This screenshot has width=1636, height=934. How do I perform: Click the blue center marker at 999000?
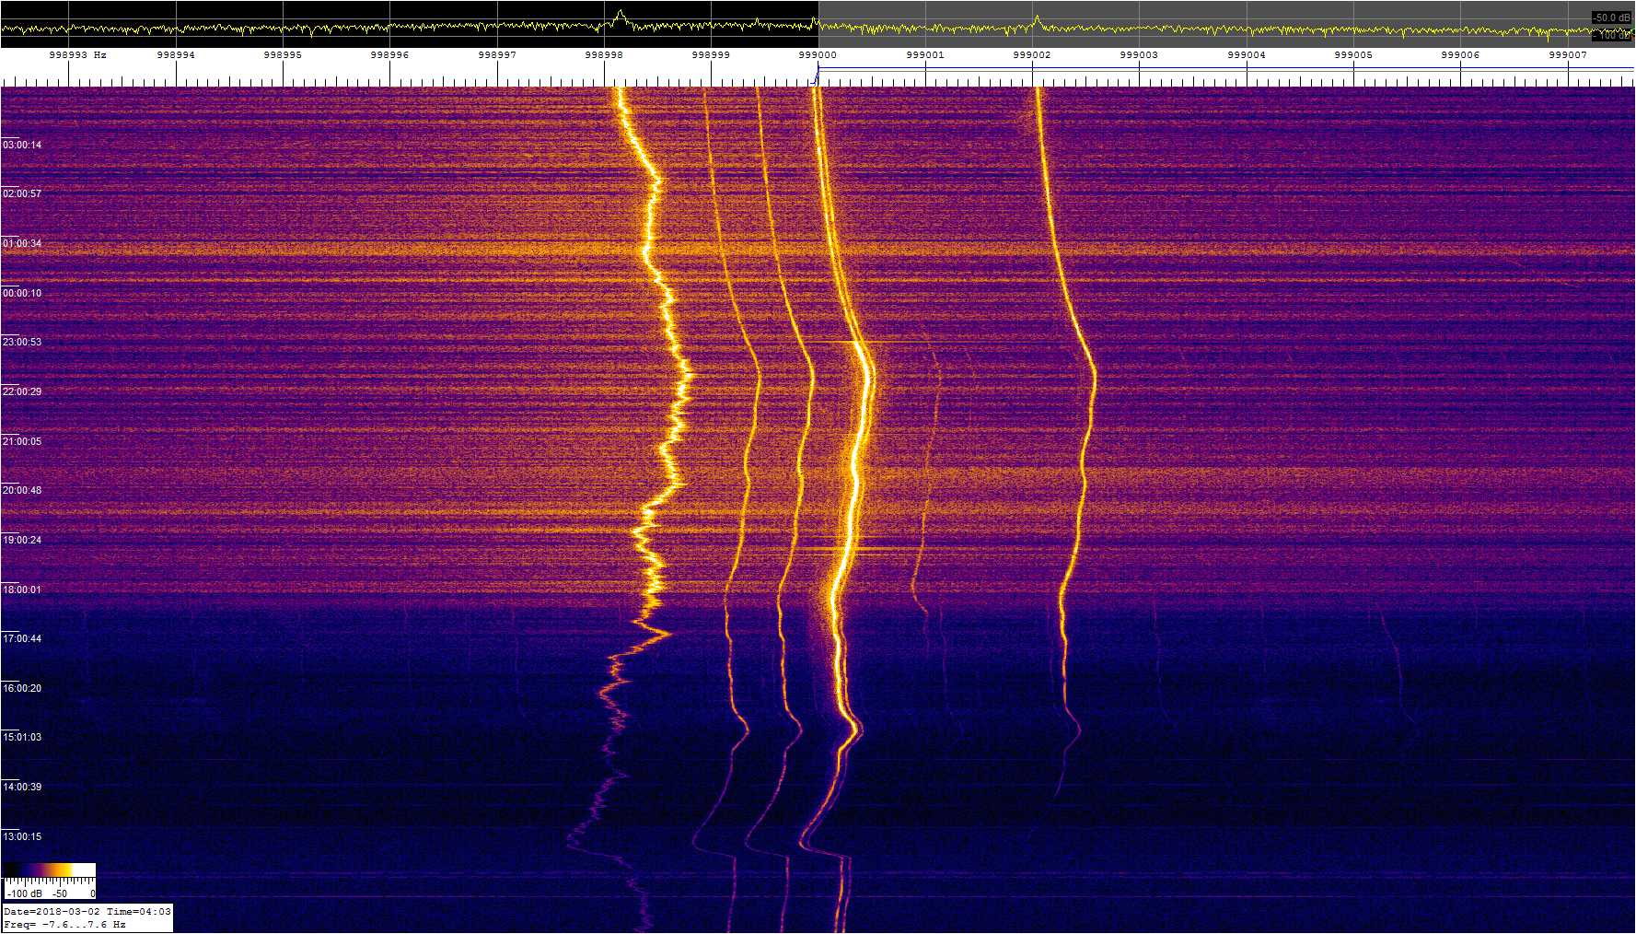[x=816, y=74]
